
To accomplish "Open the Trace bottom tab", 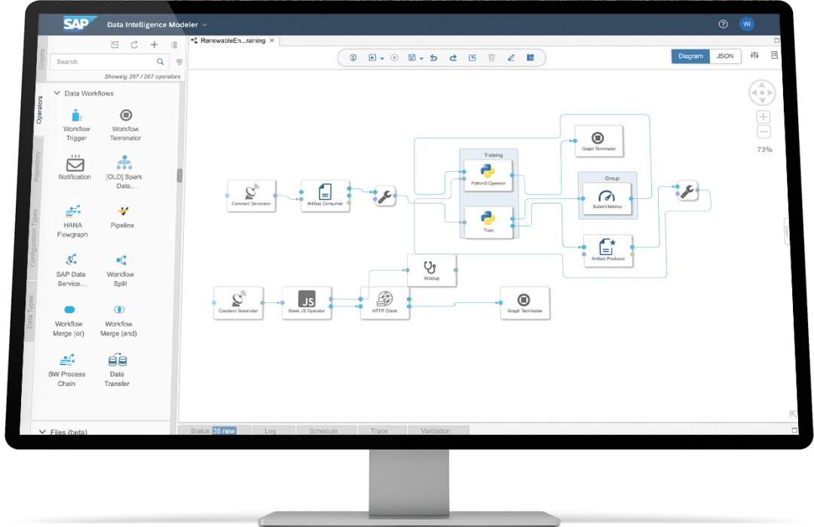I will 379,431.
